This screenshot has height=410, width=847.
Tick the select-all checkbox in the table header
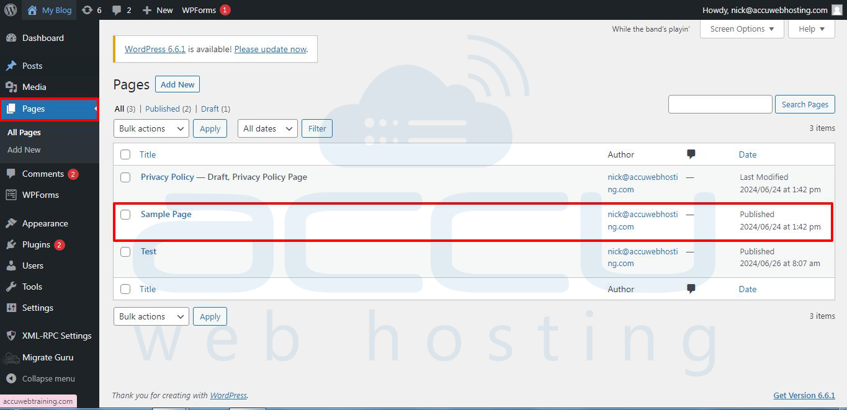pos(125,154)
